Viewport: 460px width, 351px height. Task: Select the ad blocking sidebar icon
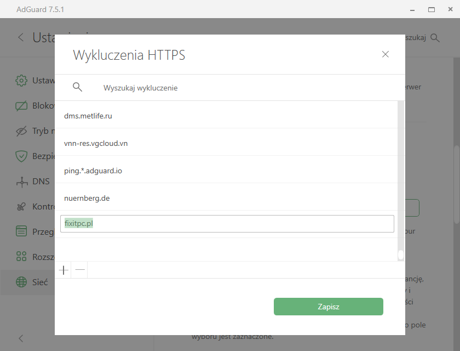(x=21, y=106)
